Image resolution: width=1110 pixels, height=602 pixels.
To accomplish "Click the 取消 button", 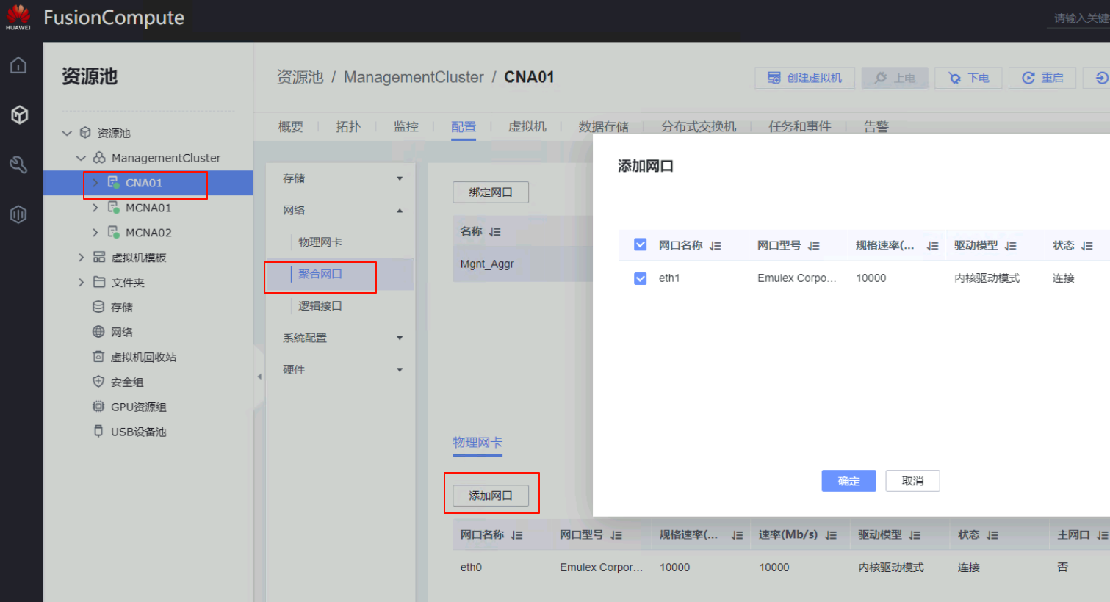I will [912, 481].
